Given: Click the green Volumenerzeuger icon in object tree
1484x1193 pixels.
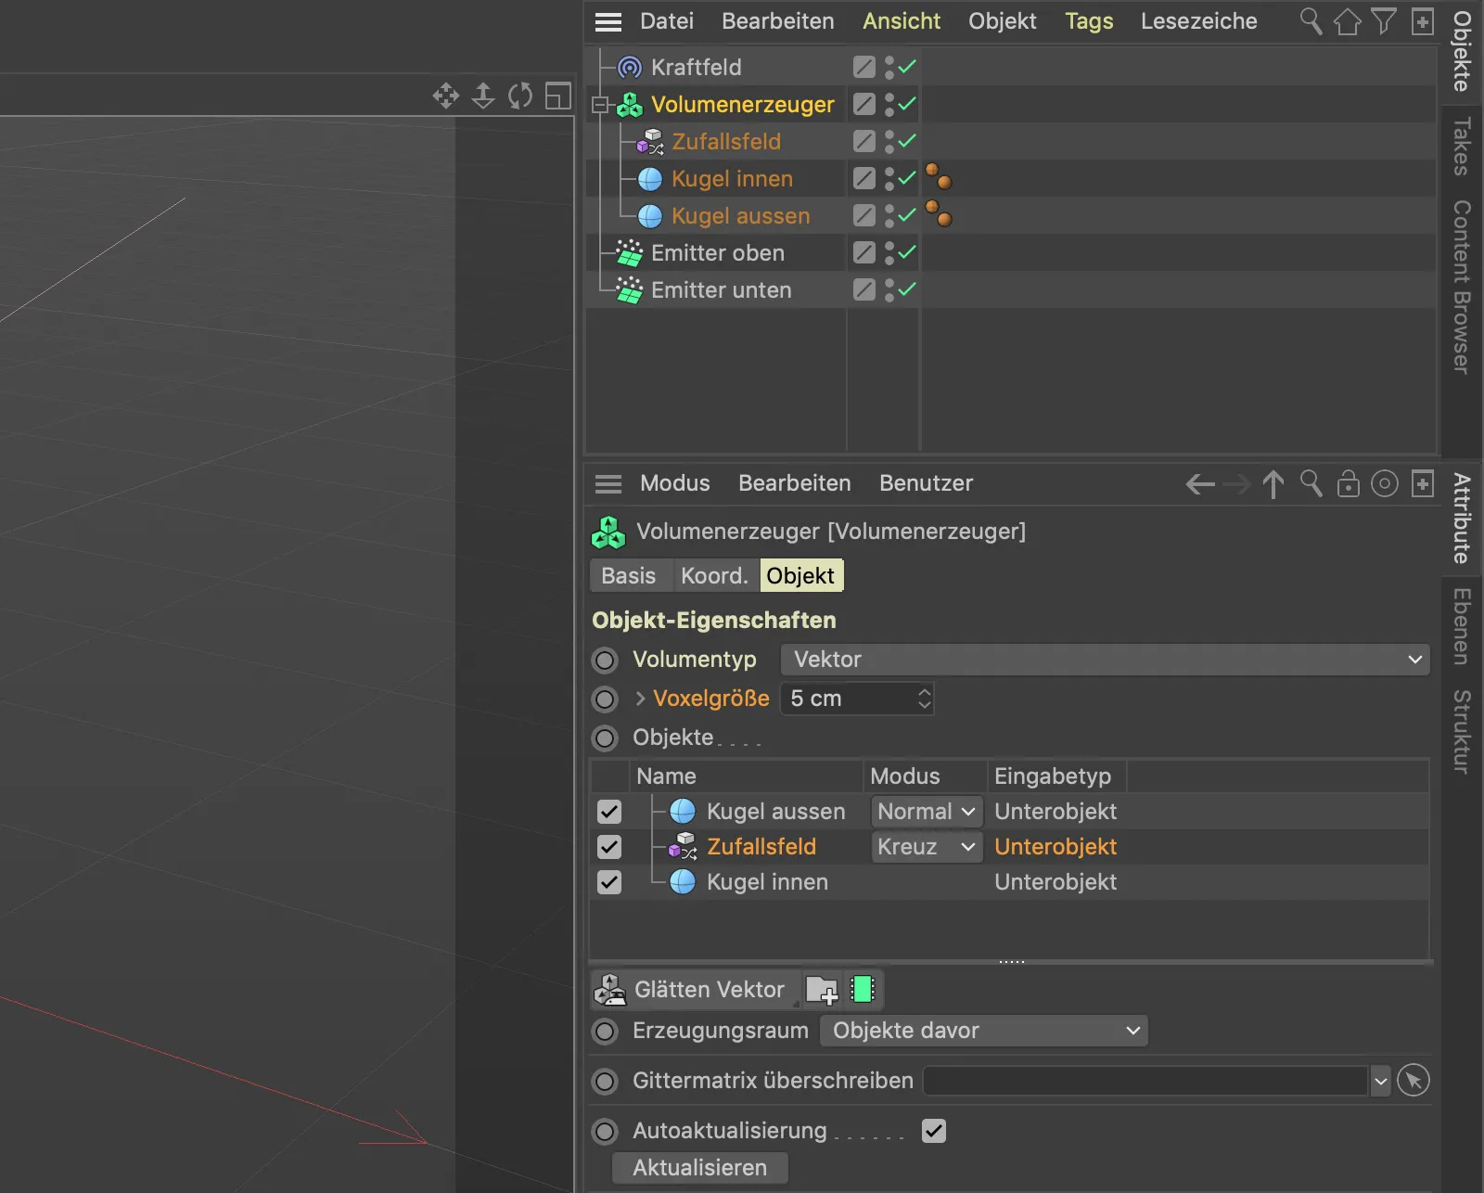Looking at the screenshot, I should (630, 105).
